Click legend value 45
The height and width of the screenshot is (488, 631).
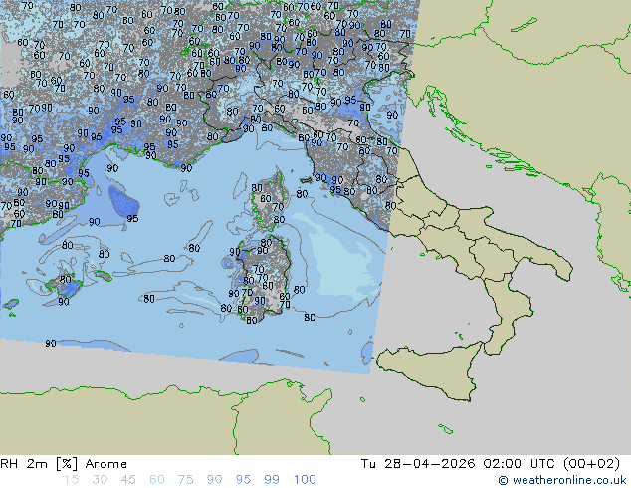tap(128, 480)
